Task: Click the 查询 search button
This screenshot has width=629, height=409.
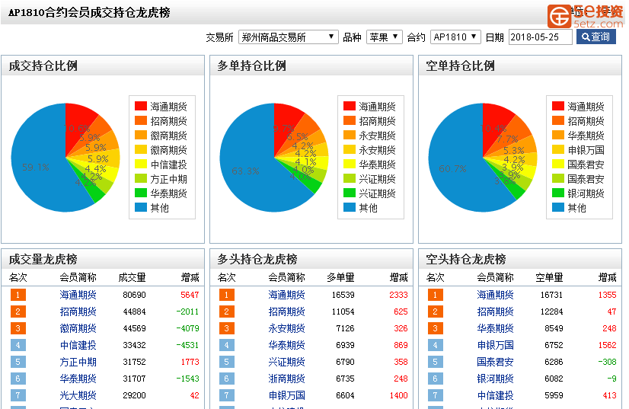Action: tap(595, 37)
